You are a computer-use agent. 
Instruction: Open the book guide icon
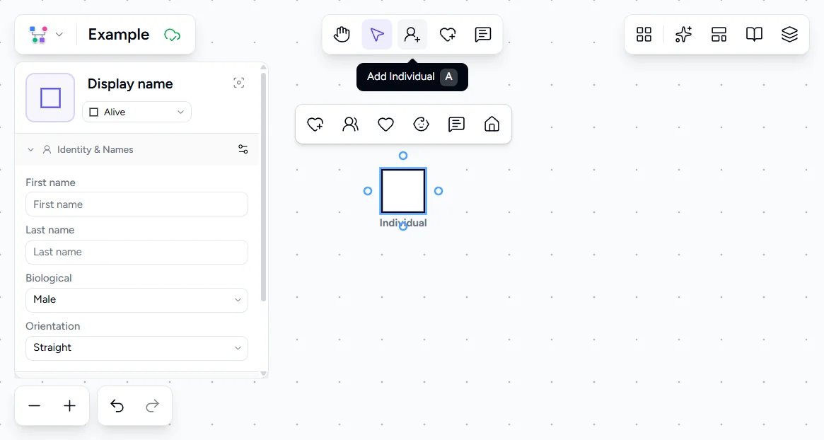754,35
